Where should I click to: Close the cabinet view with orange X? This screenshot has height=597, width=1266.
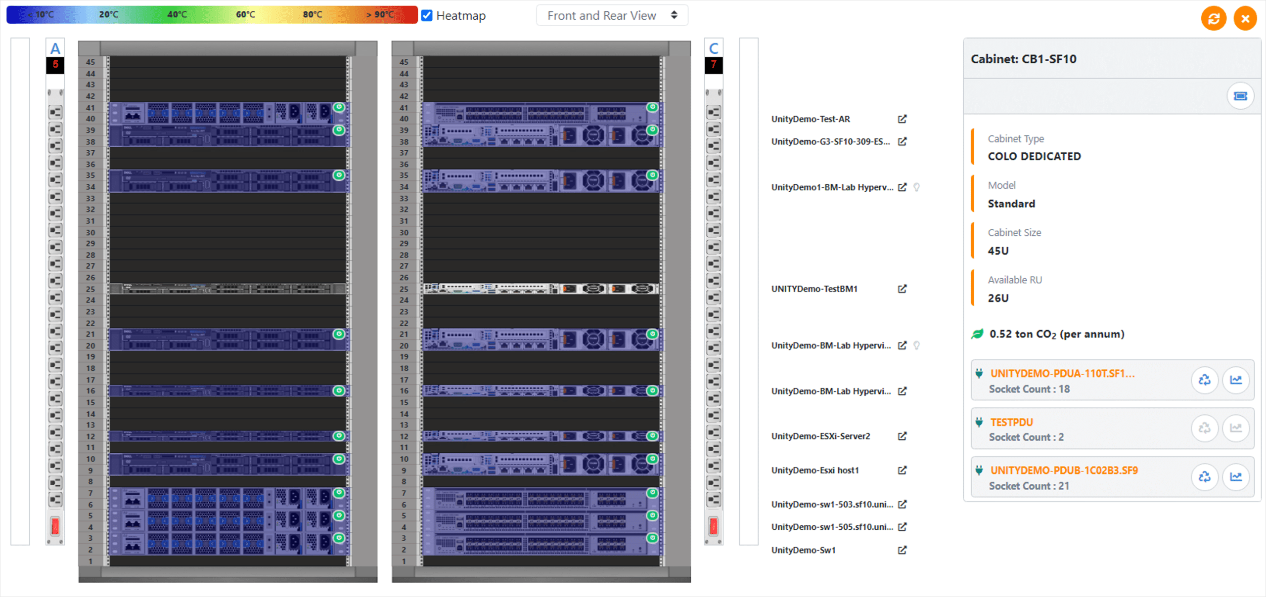click(1245, 19)
